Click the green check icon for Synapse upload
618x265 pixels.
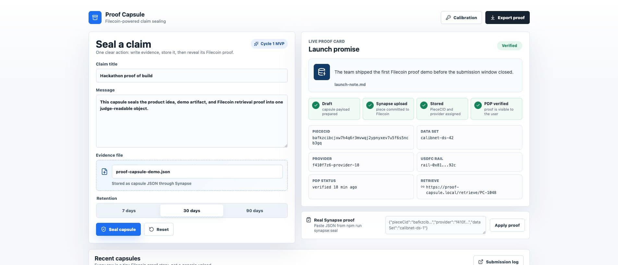(370, 105)
